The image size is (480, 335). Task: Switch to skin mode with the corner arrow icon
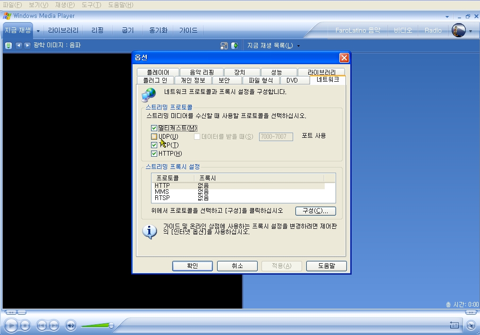(471, 325)
